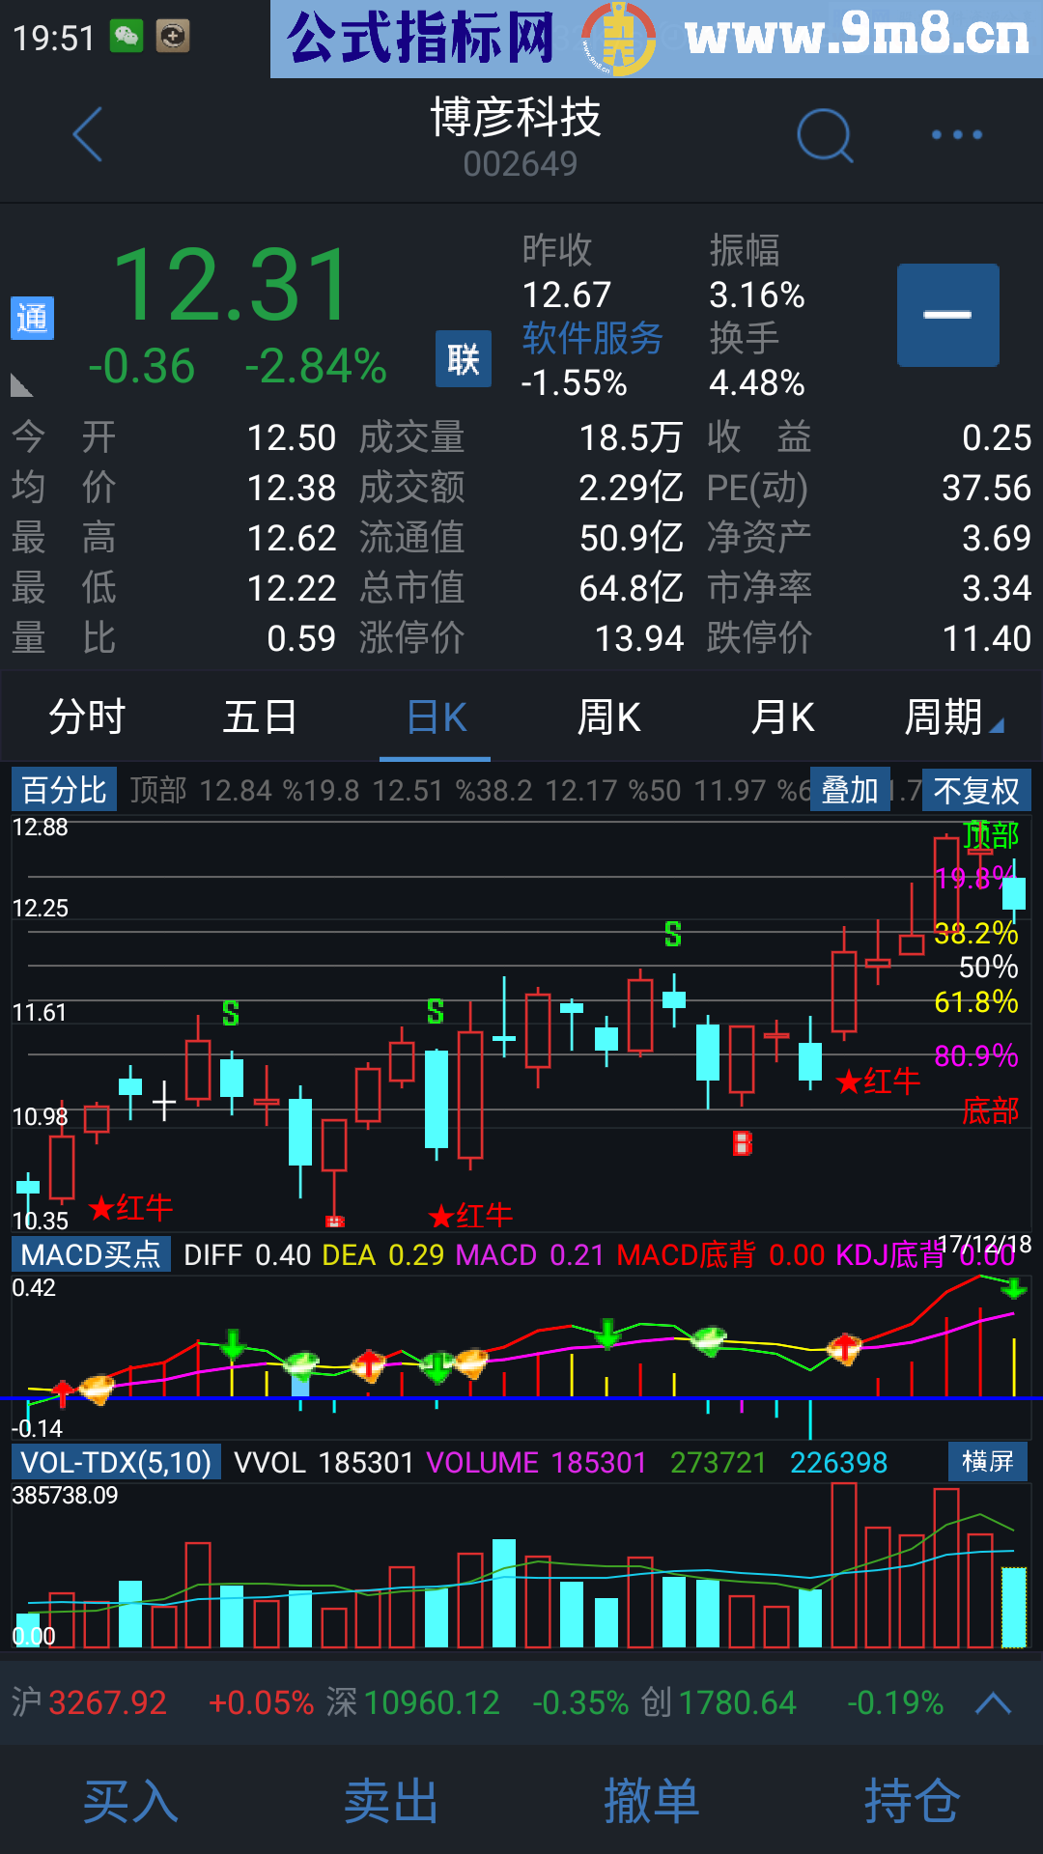The width and height of the screenshot is (1043, 1854).
Task: Remove stock from watchlist minus button
Action: click(947, 315)
